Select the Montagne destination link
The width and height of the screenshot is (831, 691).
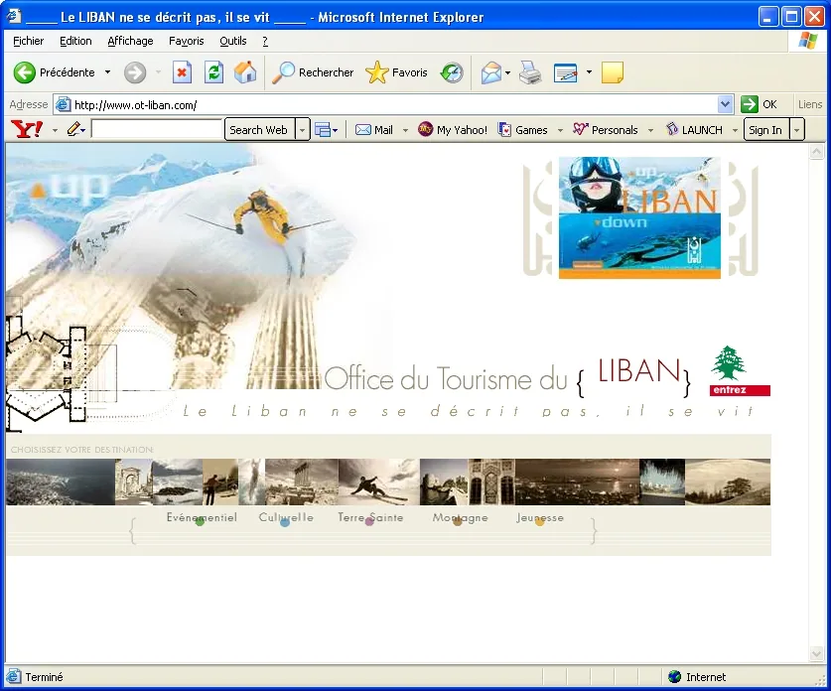click(x=460, y=517)
